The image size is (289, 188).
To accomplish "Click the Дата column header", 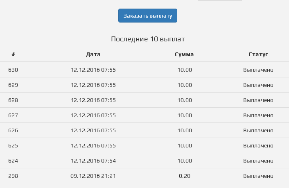I will click(93, 54).
